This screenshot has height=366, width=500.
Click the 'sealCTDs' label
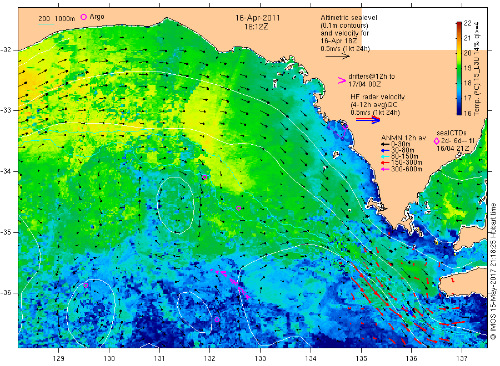point(452,133)
